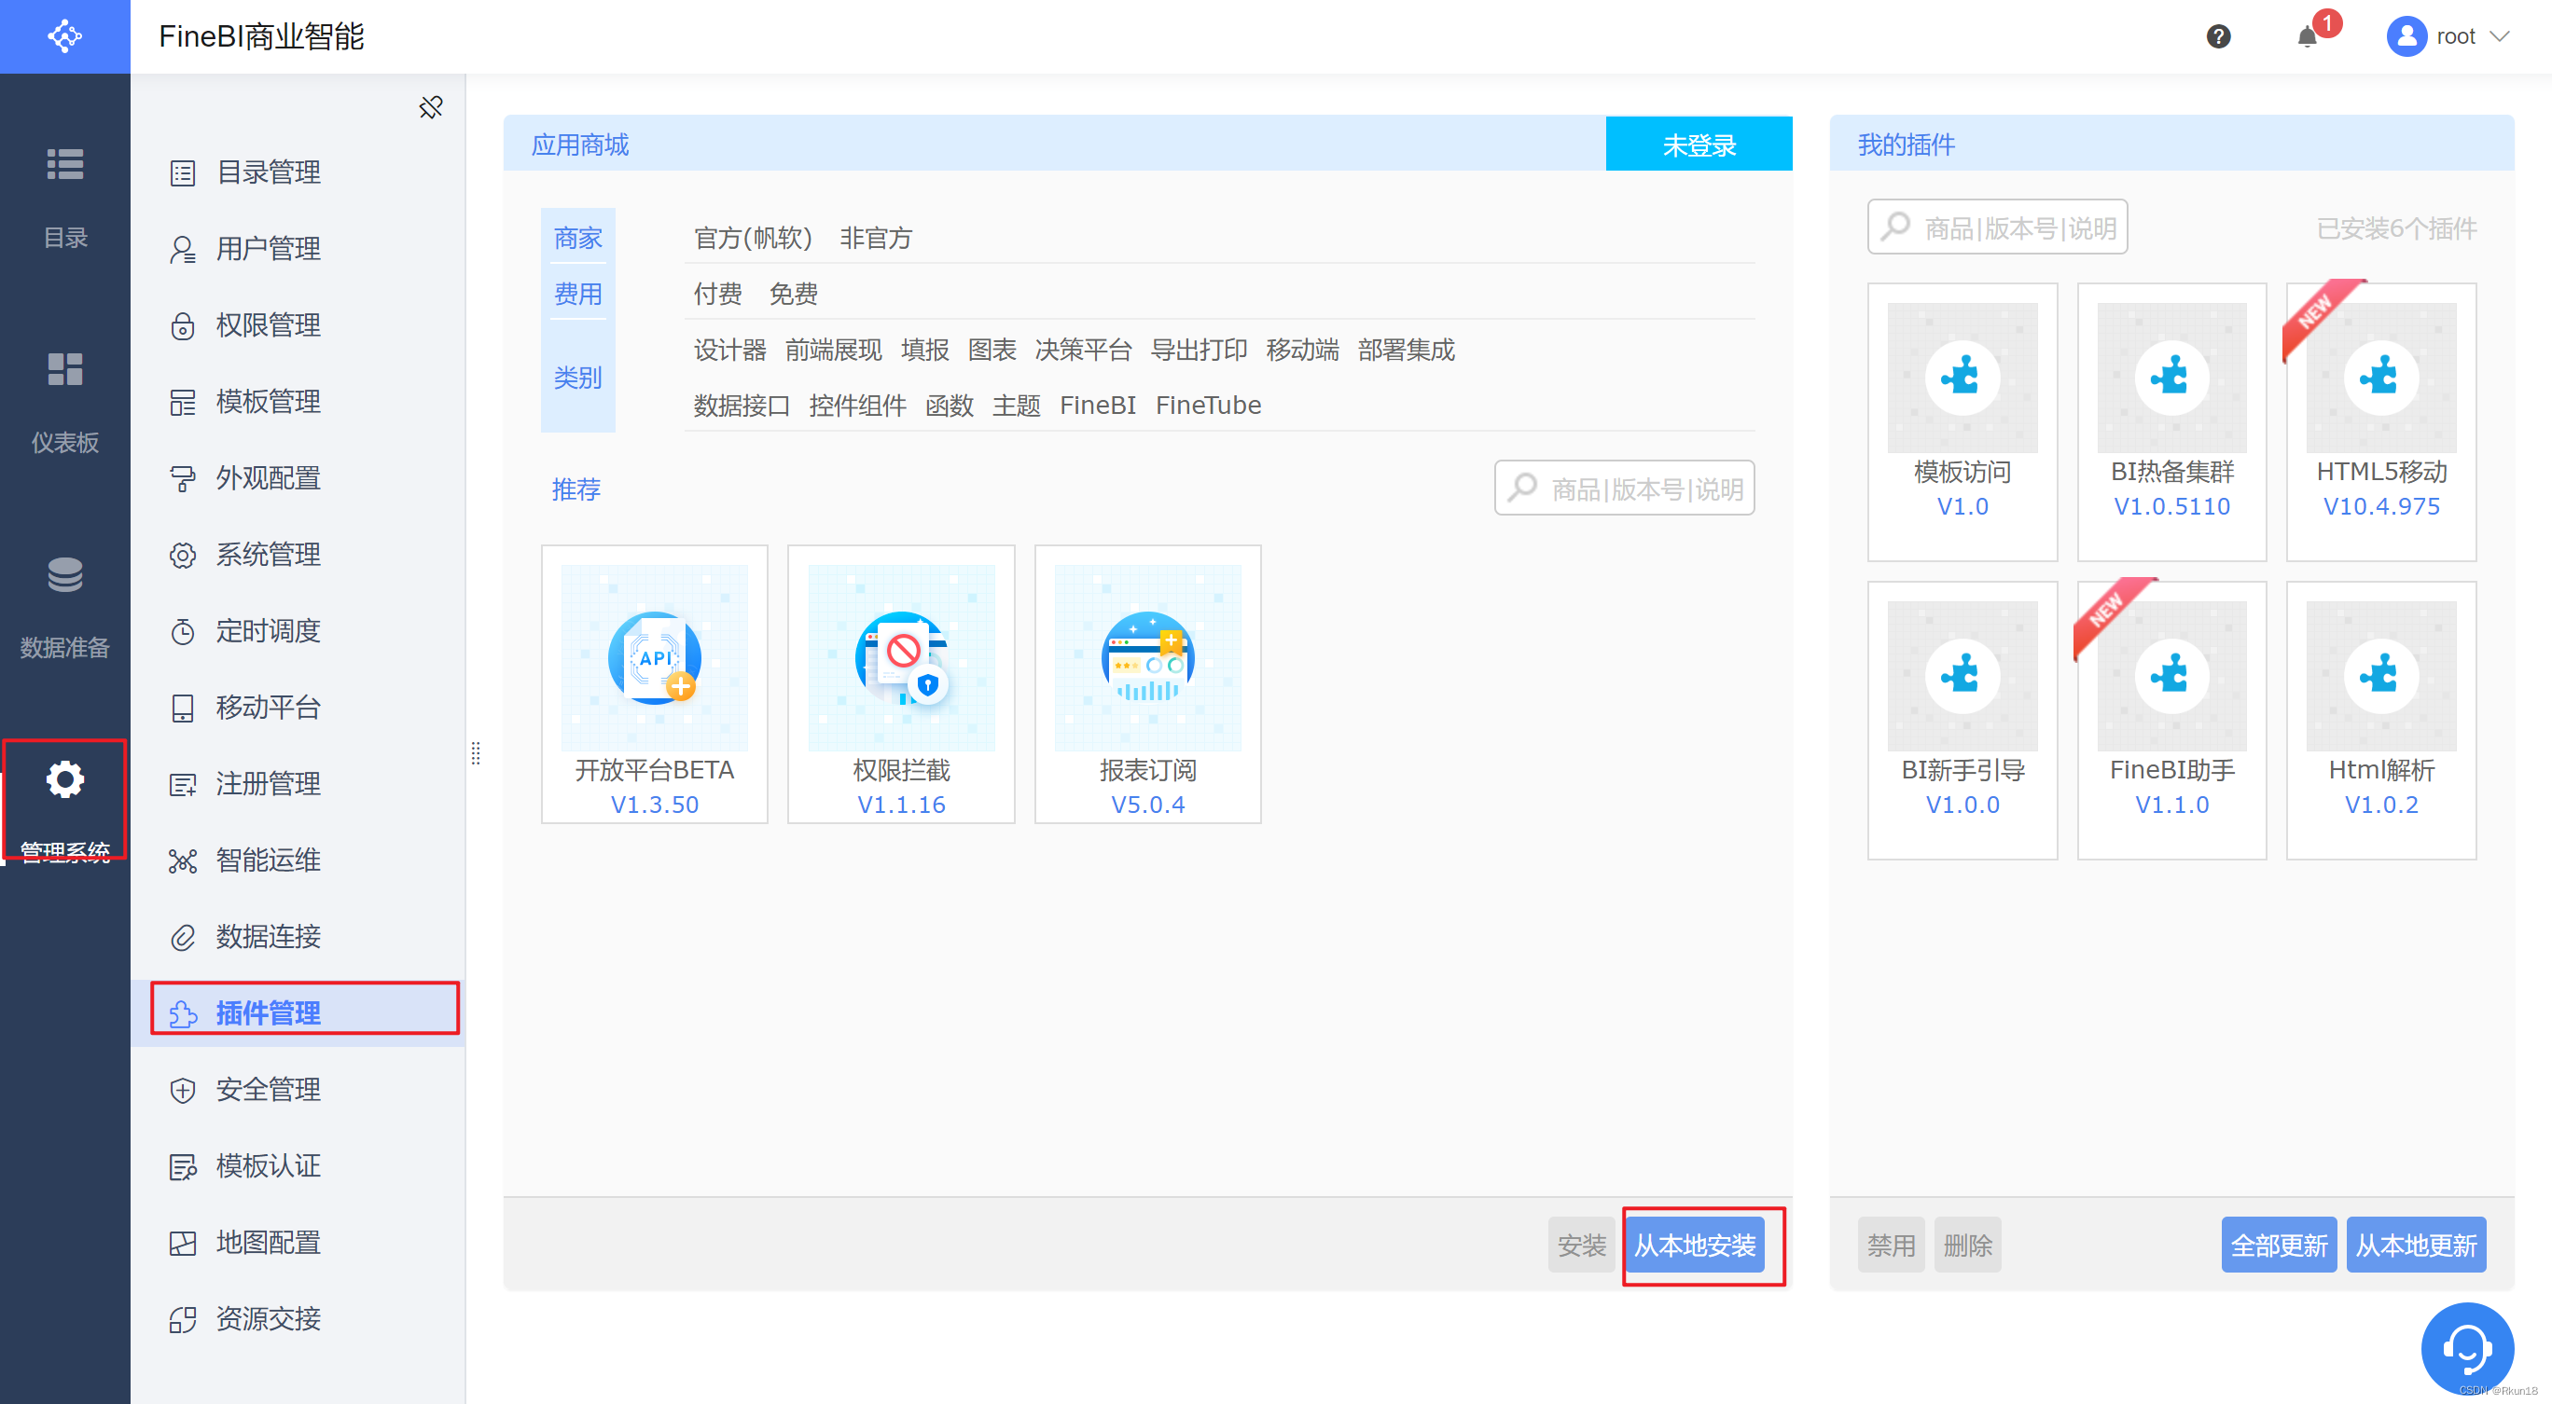
Task: Select installed 模板访问 plugin
Action: [1962, 421]
